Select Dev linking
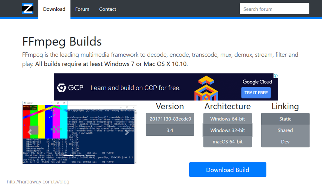This screenshot has width=322, height=185. 285,142
